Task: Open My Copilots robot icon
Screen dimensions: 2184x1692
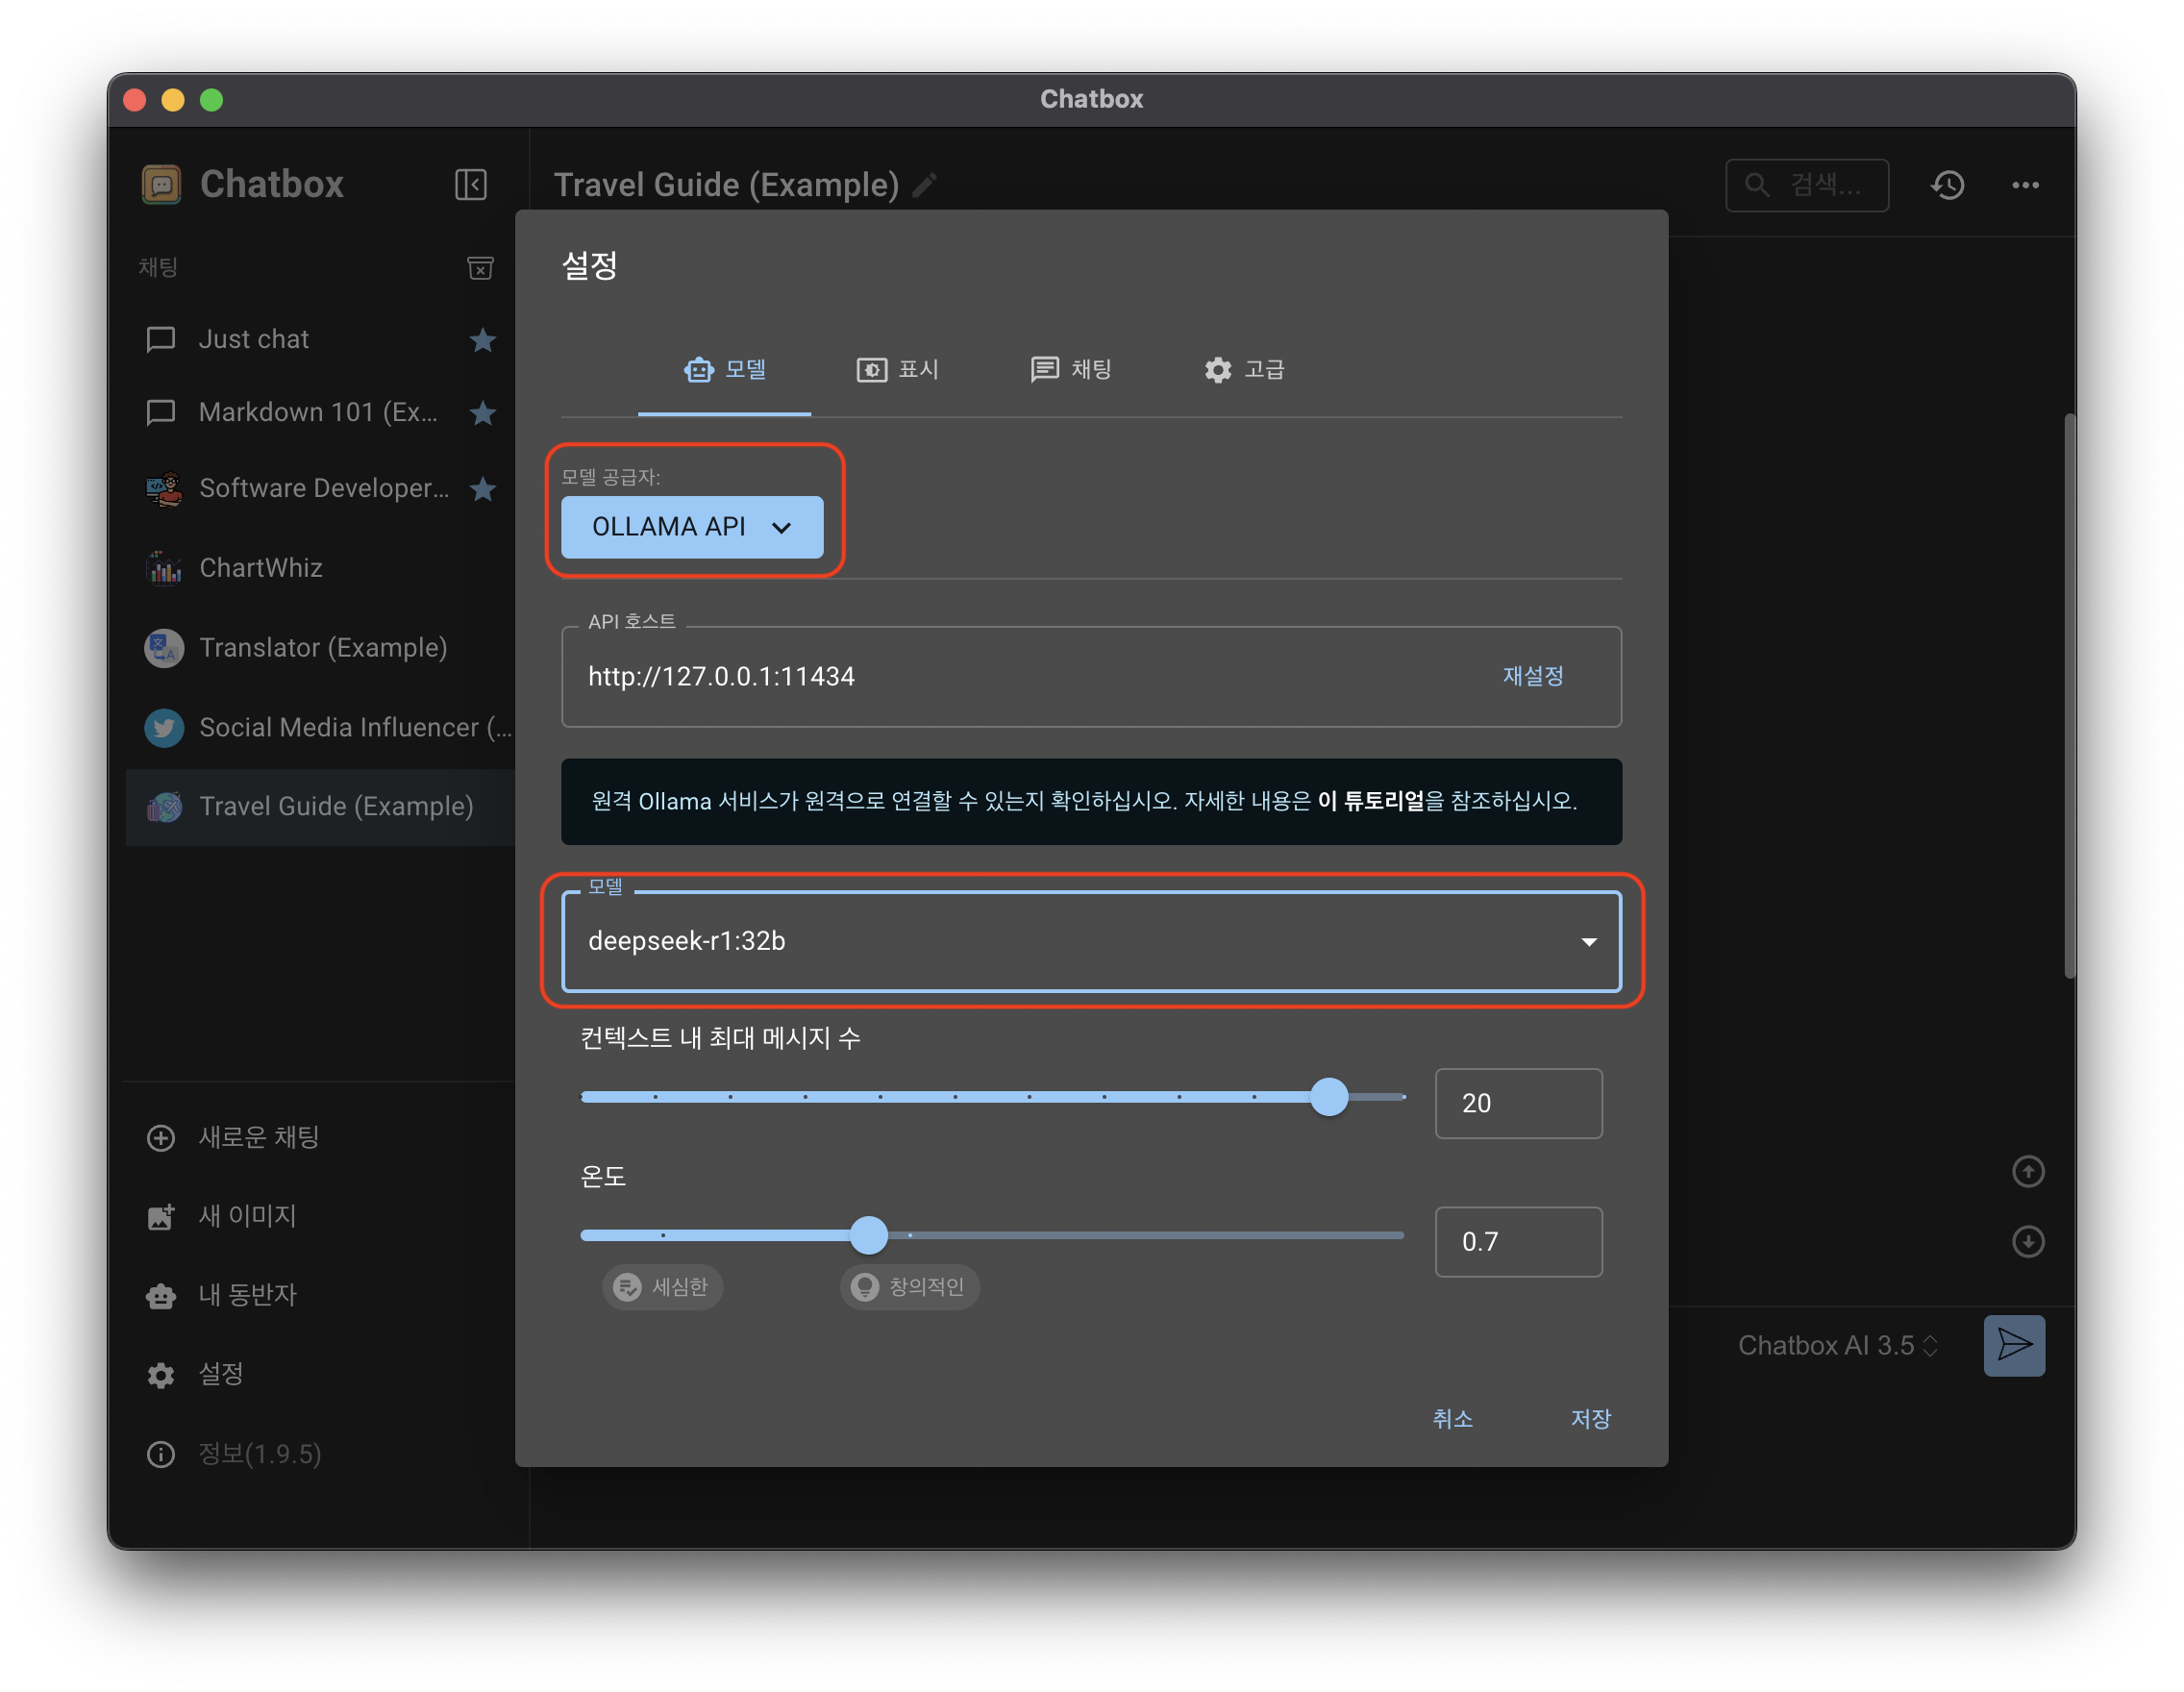Action: click(x=160, y=1296)
